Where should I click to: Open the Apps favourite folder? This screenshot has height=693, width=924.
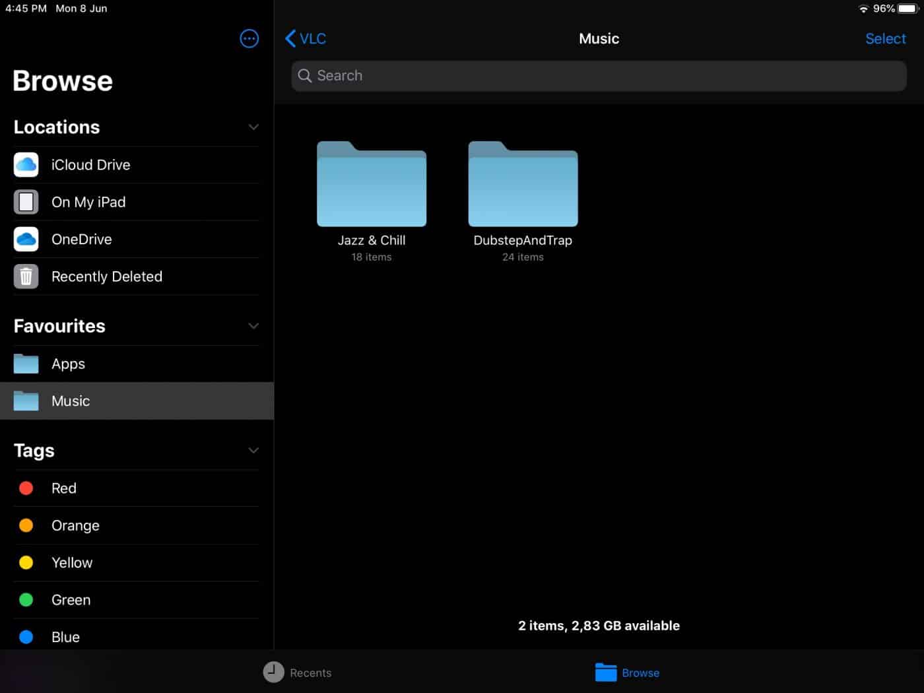point(68,364)
